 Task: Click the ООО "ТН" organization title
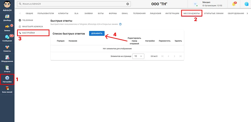click(x=159, y=4)
